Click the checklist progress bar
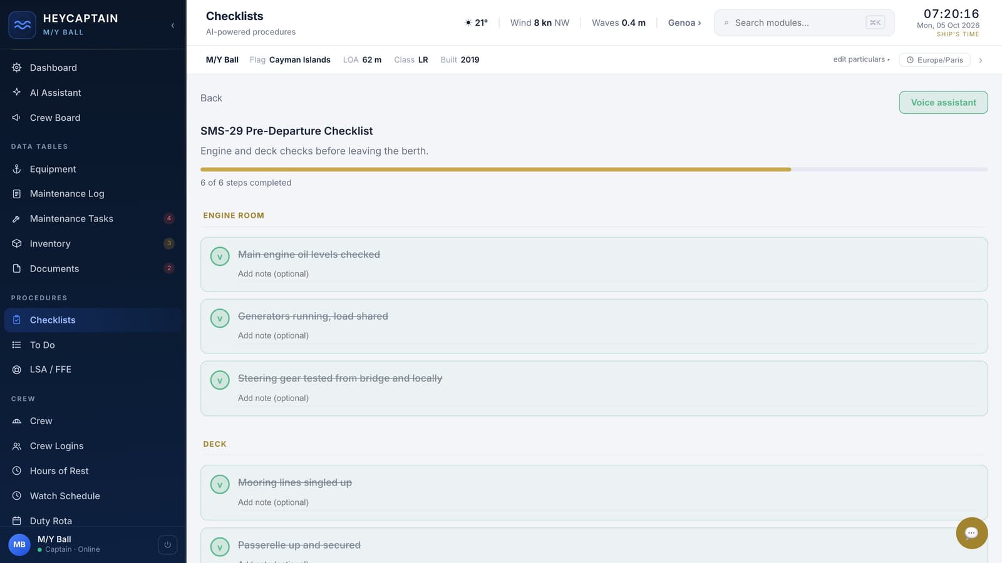1002x563 pixels. point(594,170)
